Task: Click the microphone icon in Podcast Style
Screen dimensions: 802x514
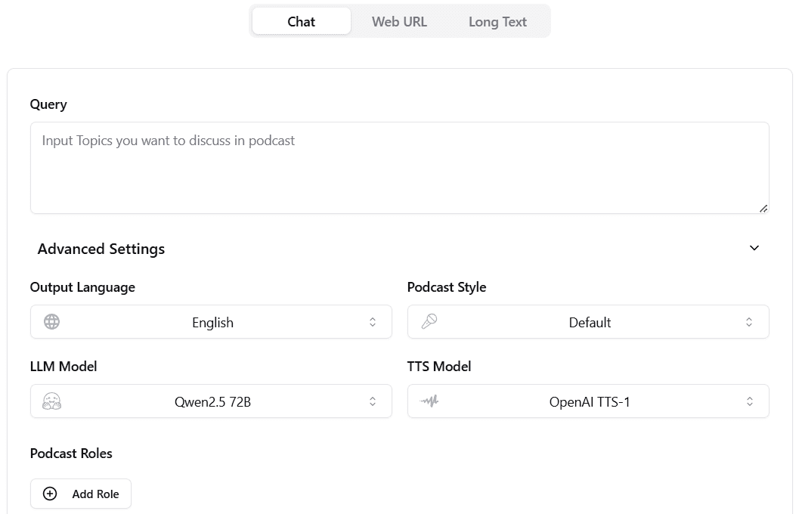Action: 429,322
